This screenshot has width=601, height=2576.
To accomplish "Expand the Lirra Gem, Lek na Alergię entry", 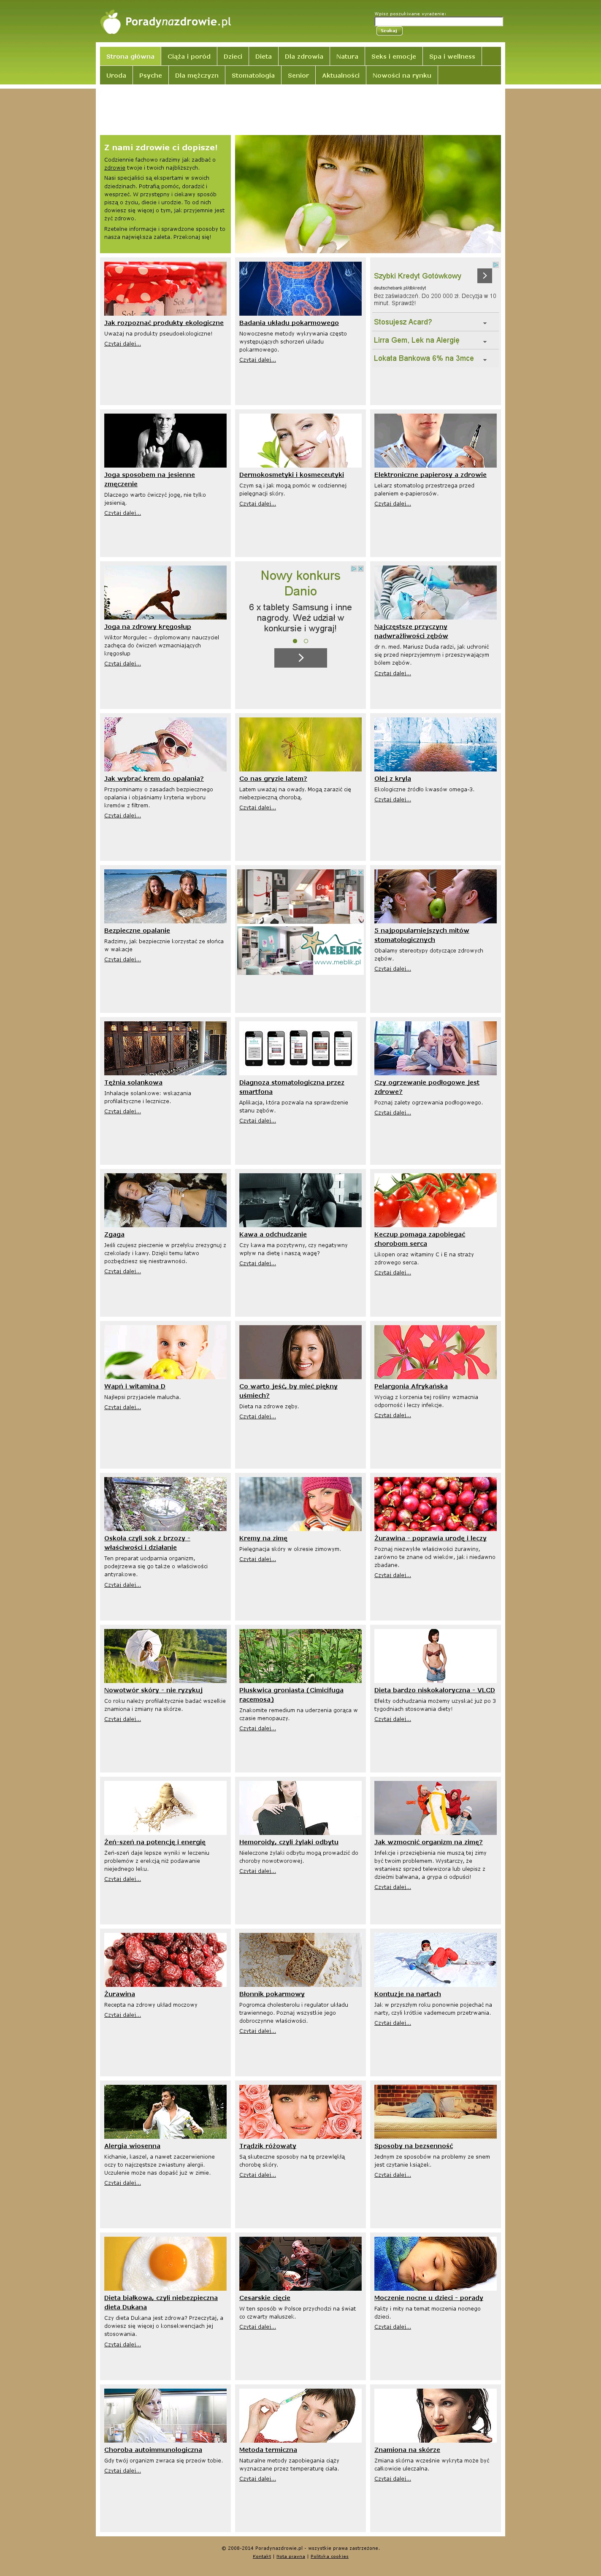I will (433, 340).
